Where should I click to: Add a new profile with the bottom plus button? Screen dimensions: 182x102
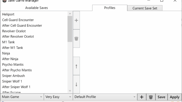click(x=142, y=97)
